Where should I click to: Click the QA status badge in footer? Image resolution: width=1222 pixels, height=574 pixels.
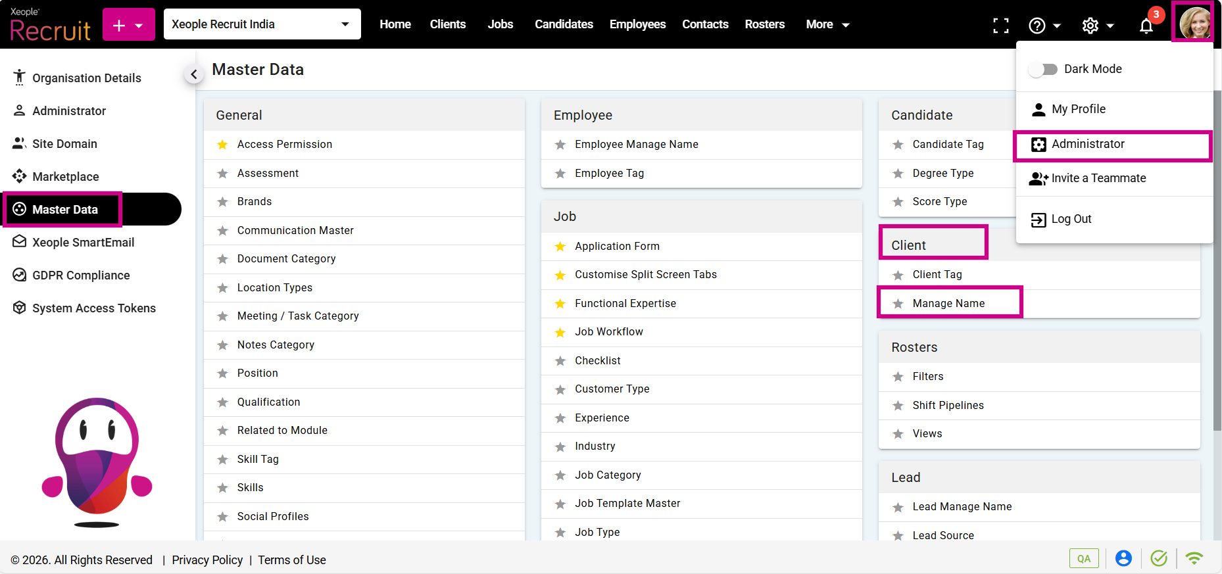pyautogui.click(x=1083, y=558)
